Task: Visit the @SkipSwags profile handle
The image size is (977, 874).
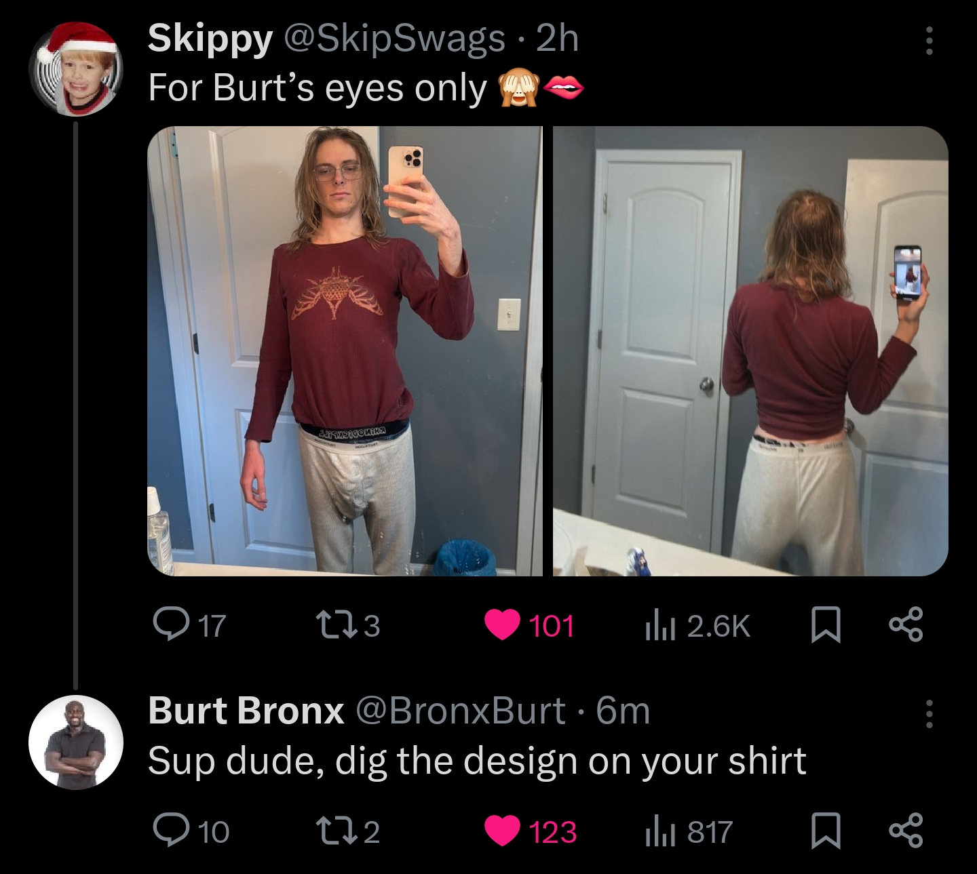Action: [394, 38]
